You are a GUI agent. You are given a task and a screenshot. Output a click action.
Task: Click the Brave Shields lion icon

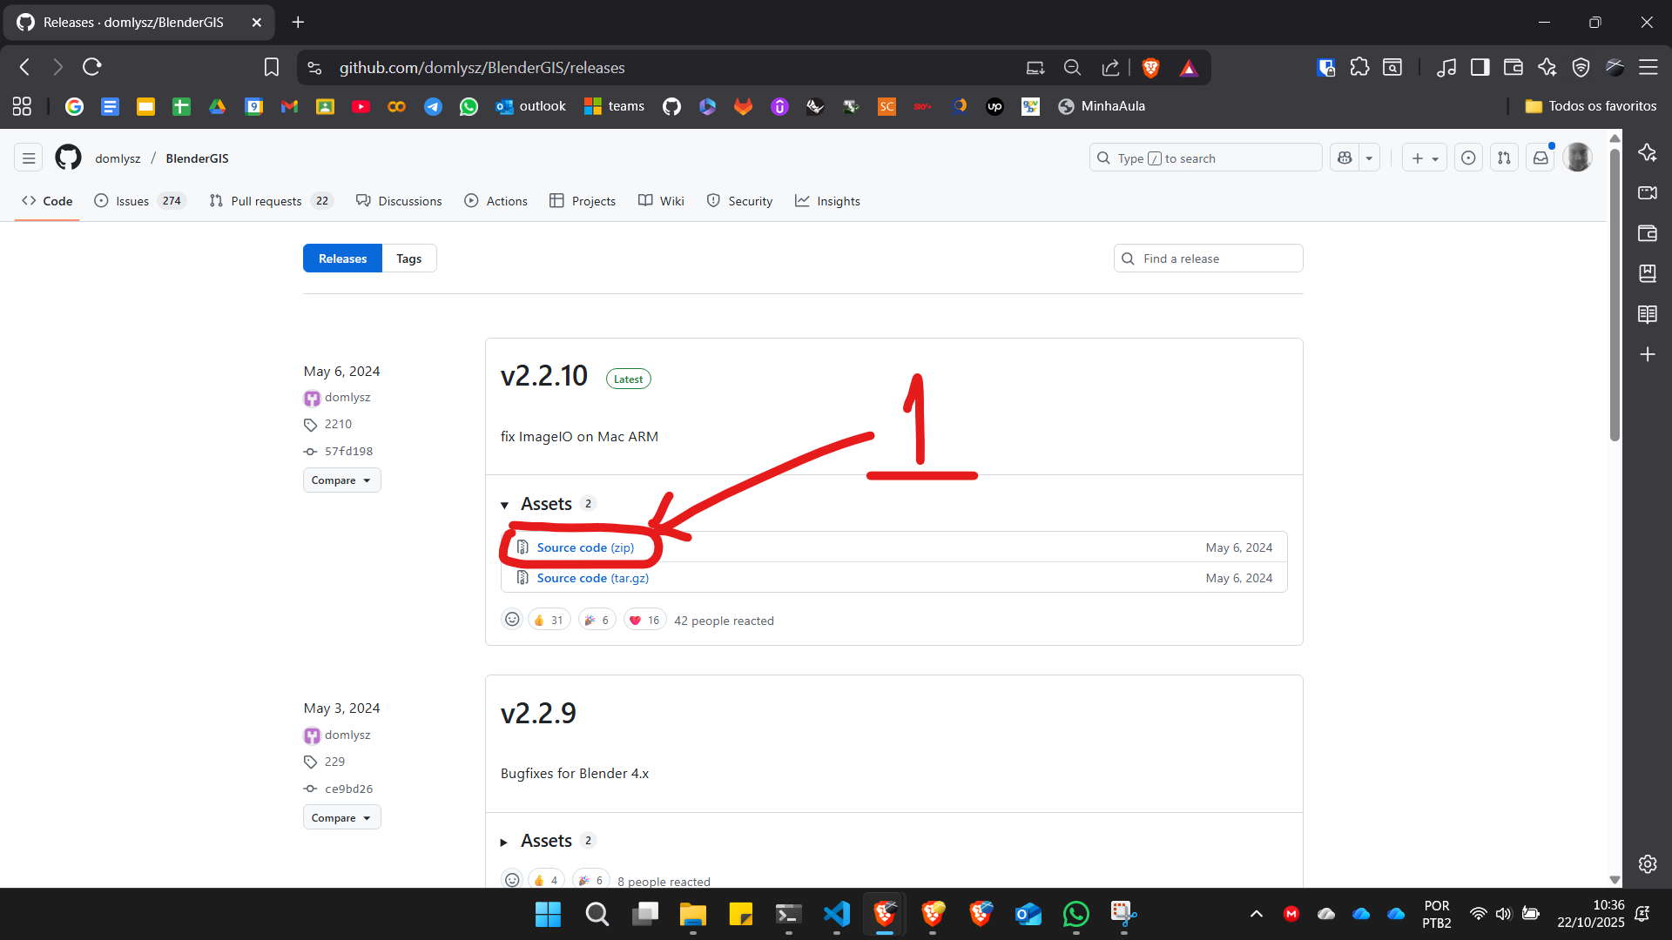1150,68
